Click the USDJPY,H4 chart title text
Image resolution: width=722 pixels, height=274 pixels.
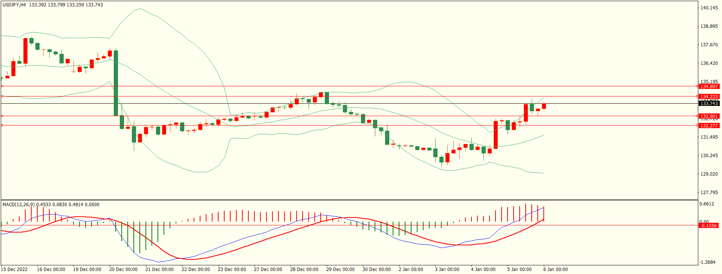(x=14, y=5)
